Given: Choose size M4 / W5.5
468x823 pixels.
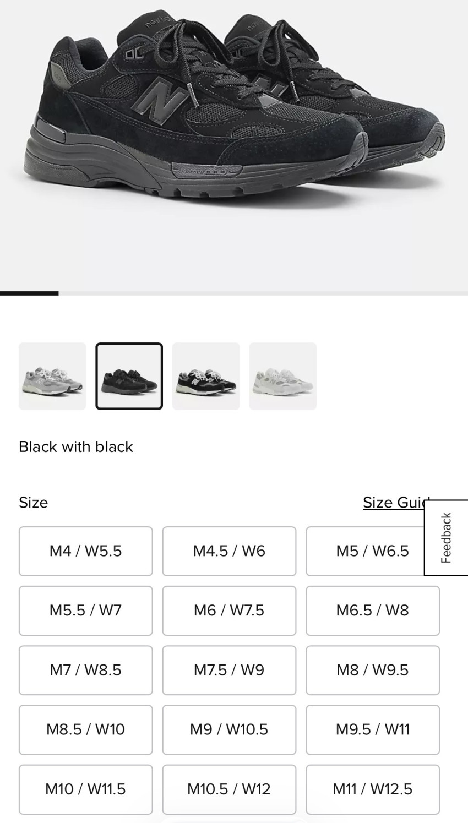Looking at the screenshot, I should coord(86,551).
